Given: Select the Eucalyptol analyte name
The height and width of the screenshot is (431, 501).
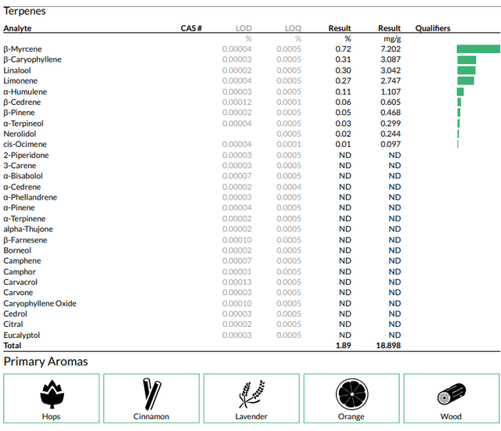Looking at the screenshot, I should tap(22, 335).
